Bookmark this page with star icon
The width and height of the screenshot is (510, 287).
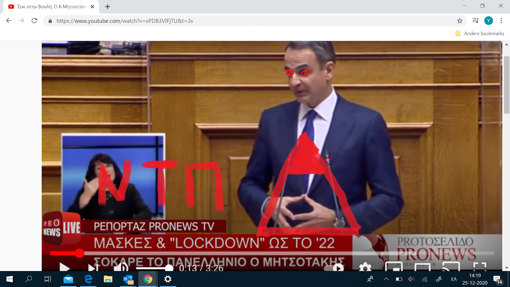click(460, 21)
